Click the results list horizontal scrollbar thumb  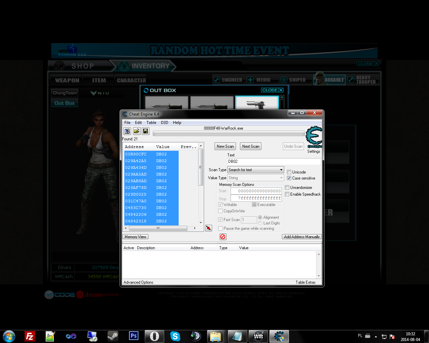click(158, 228)
